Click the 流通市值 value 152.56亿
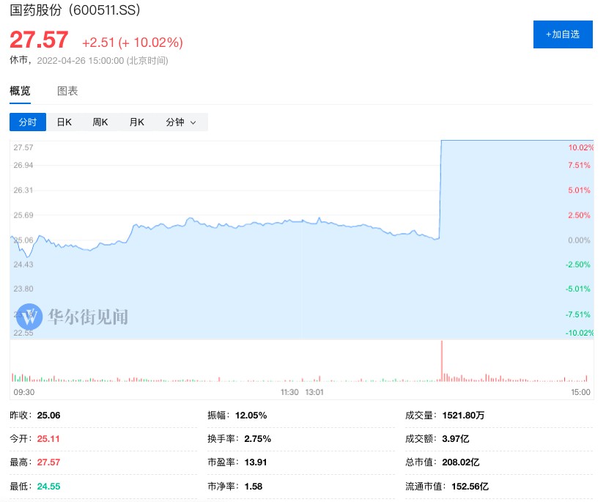The image size is (606, 502). pos(470,486)
